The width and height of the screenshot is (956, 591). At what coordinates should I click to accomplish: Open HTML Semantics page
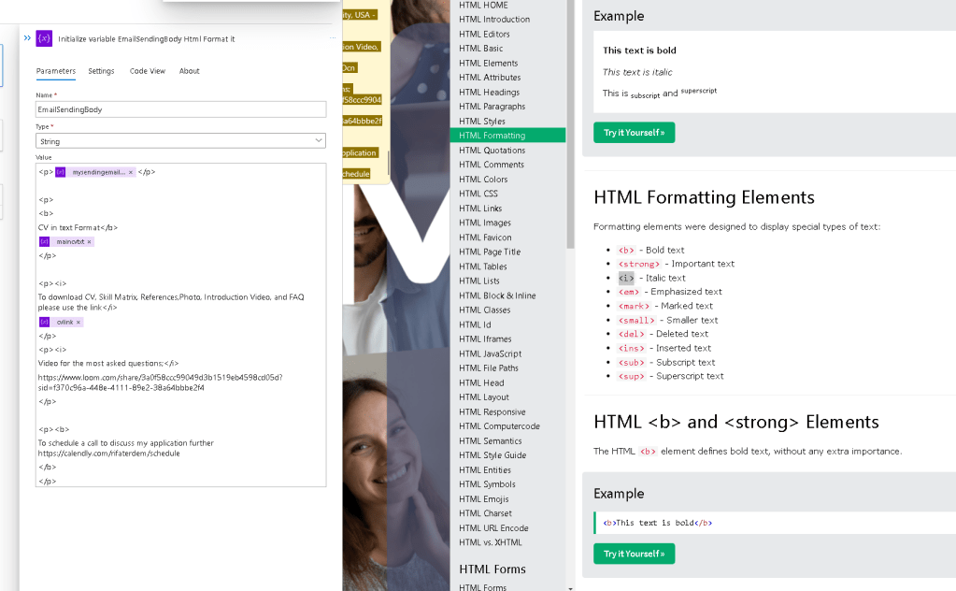pyautogui.click(x=491, y=441)
